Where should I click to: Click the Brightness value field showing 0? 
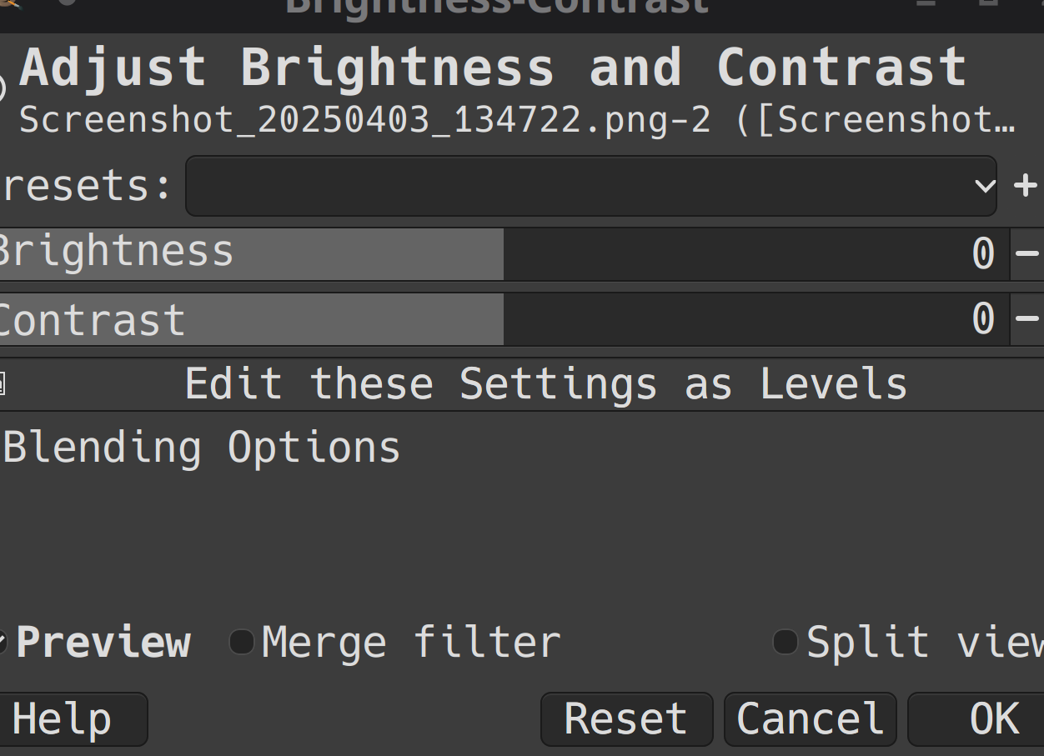pyautogui.click(x=984, y=253)
